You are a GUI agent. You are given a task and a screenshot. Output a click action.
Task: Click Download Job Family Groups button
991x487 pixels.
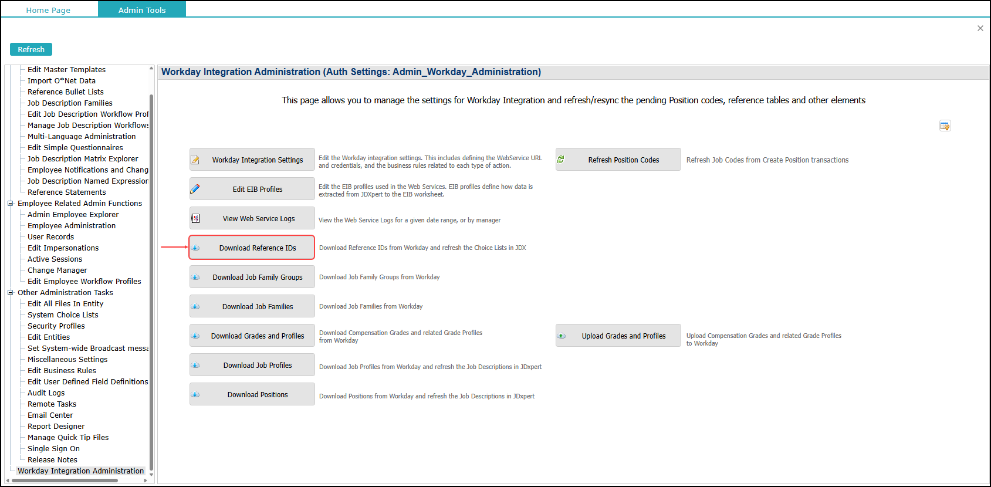pos(252,277)
